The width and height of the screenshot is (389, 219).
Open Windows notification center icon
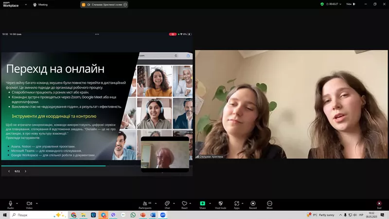[x=382, y=215]
